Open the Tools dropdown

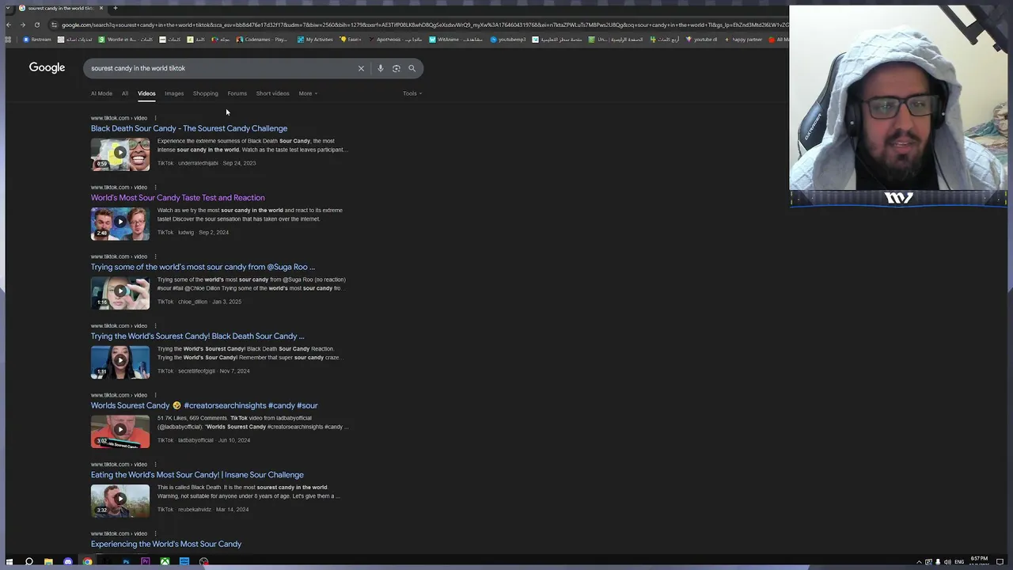pos(412,93)
